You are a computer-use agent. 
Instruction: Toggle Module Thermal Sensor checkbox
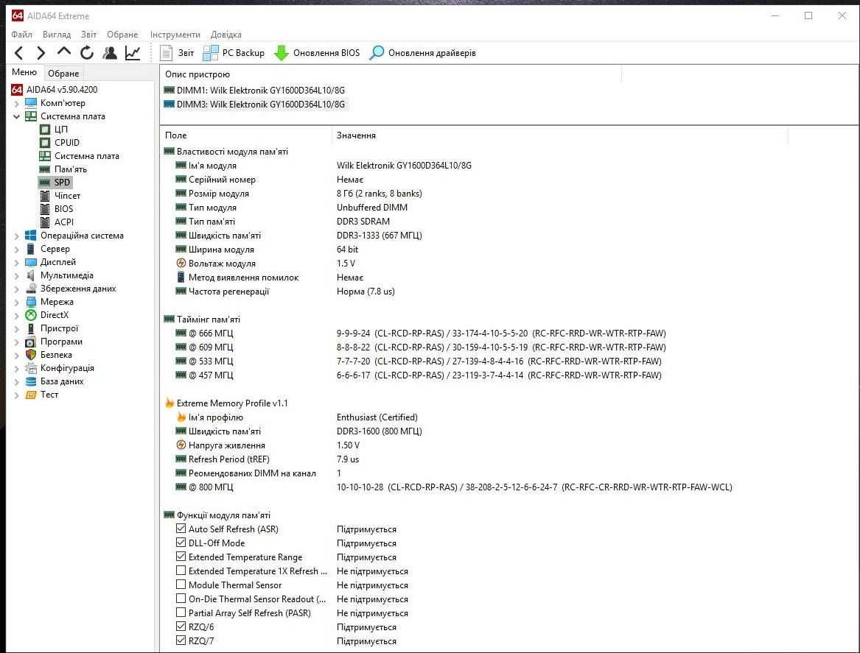181,585
